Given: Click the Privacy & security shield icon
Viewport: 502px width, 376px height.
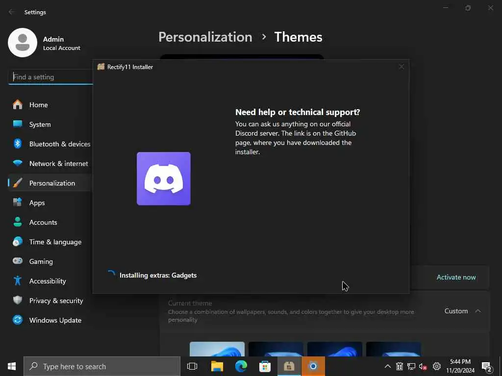Looking at the screenshot, I should pyautogui.click(x=18, y=300).
